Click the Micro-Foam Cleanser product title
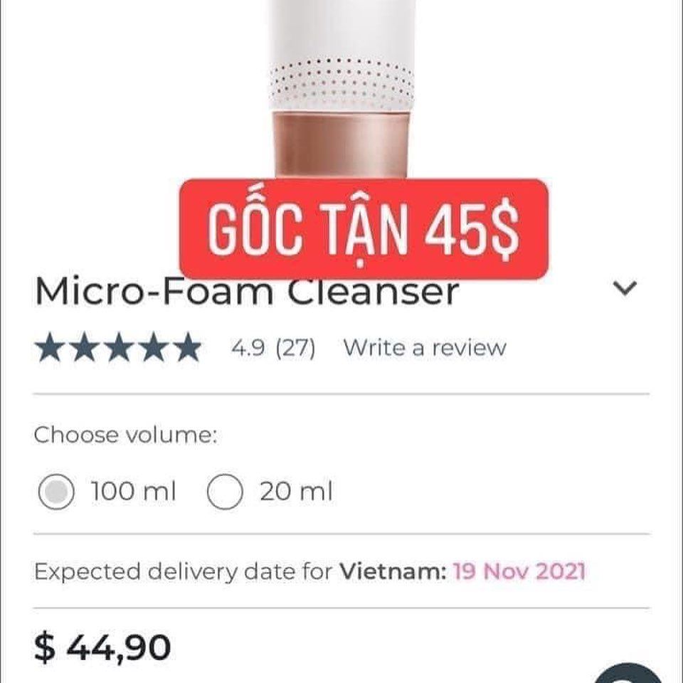683x683 pixels. tap(247, 291)
